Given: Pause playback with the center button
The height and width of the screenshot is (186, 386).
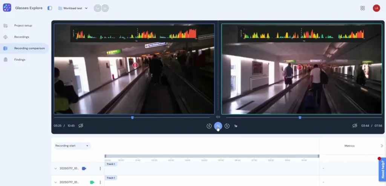Looking at the screenshot, I should [x=218, y=126].
